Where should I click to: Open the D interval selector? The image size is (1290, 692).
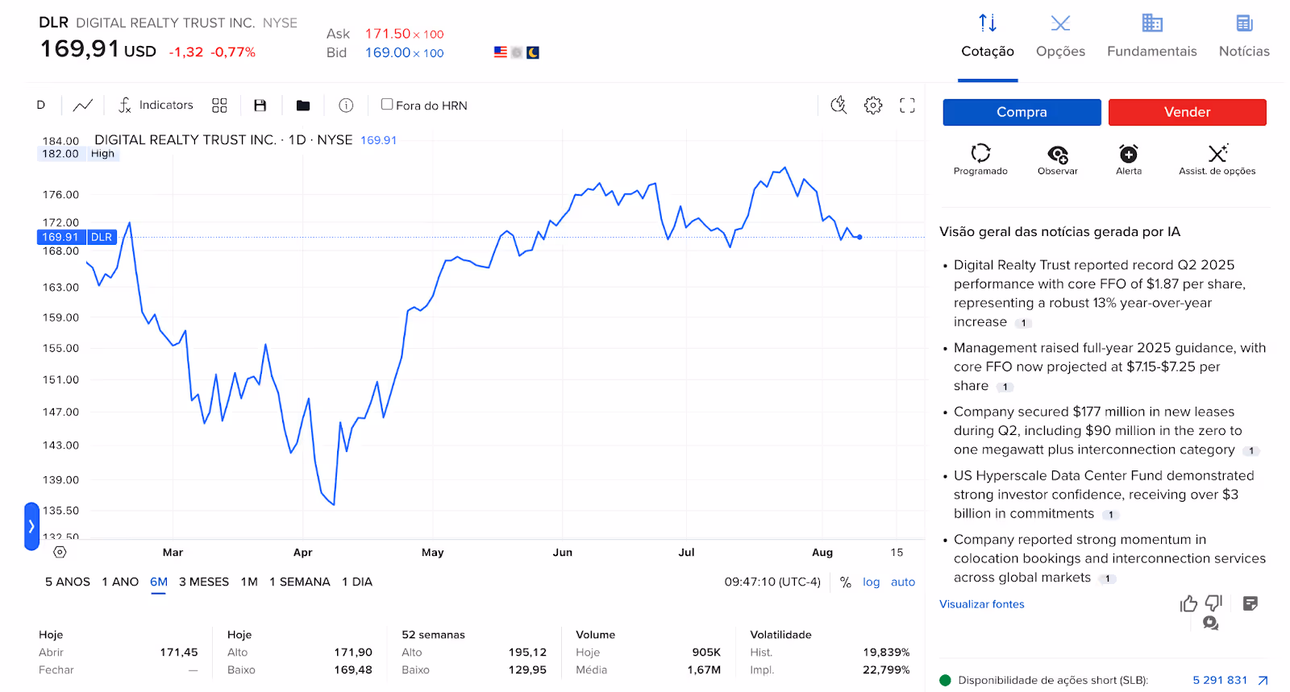41,105
